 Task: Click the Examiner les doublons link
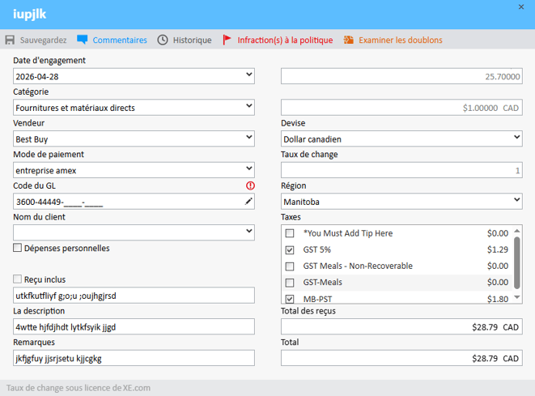pyautogui.click(x=400, y=40)
